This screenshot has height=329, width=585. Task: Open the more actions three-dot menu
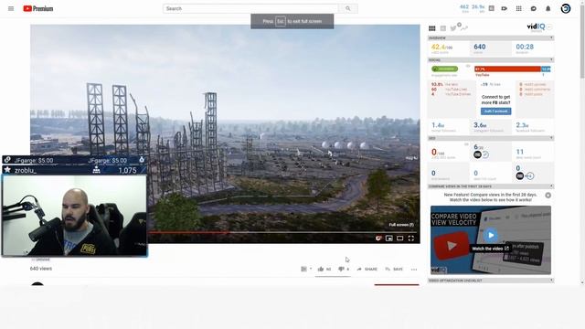(x=414, y=270)
